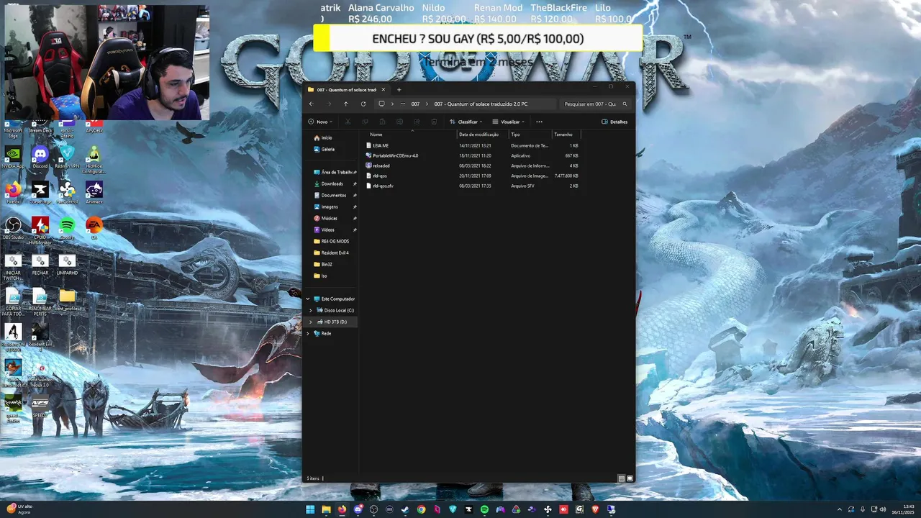Open the RE4 OG MODS folder
This screenshot has width=921, height=518.
pos(332,241)
